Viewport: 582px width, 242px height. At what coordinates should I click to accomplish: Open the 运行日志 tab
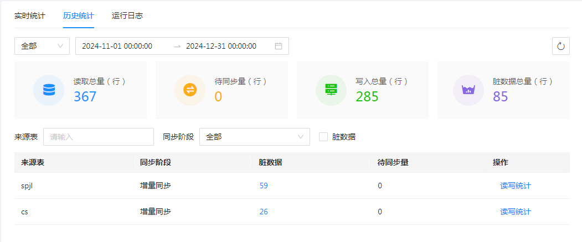pos(127,16)
